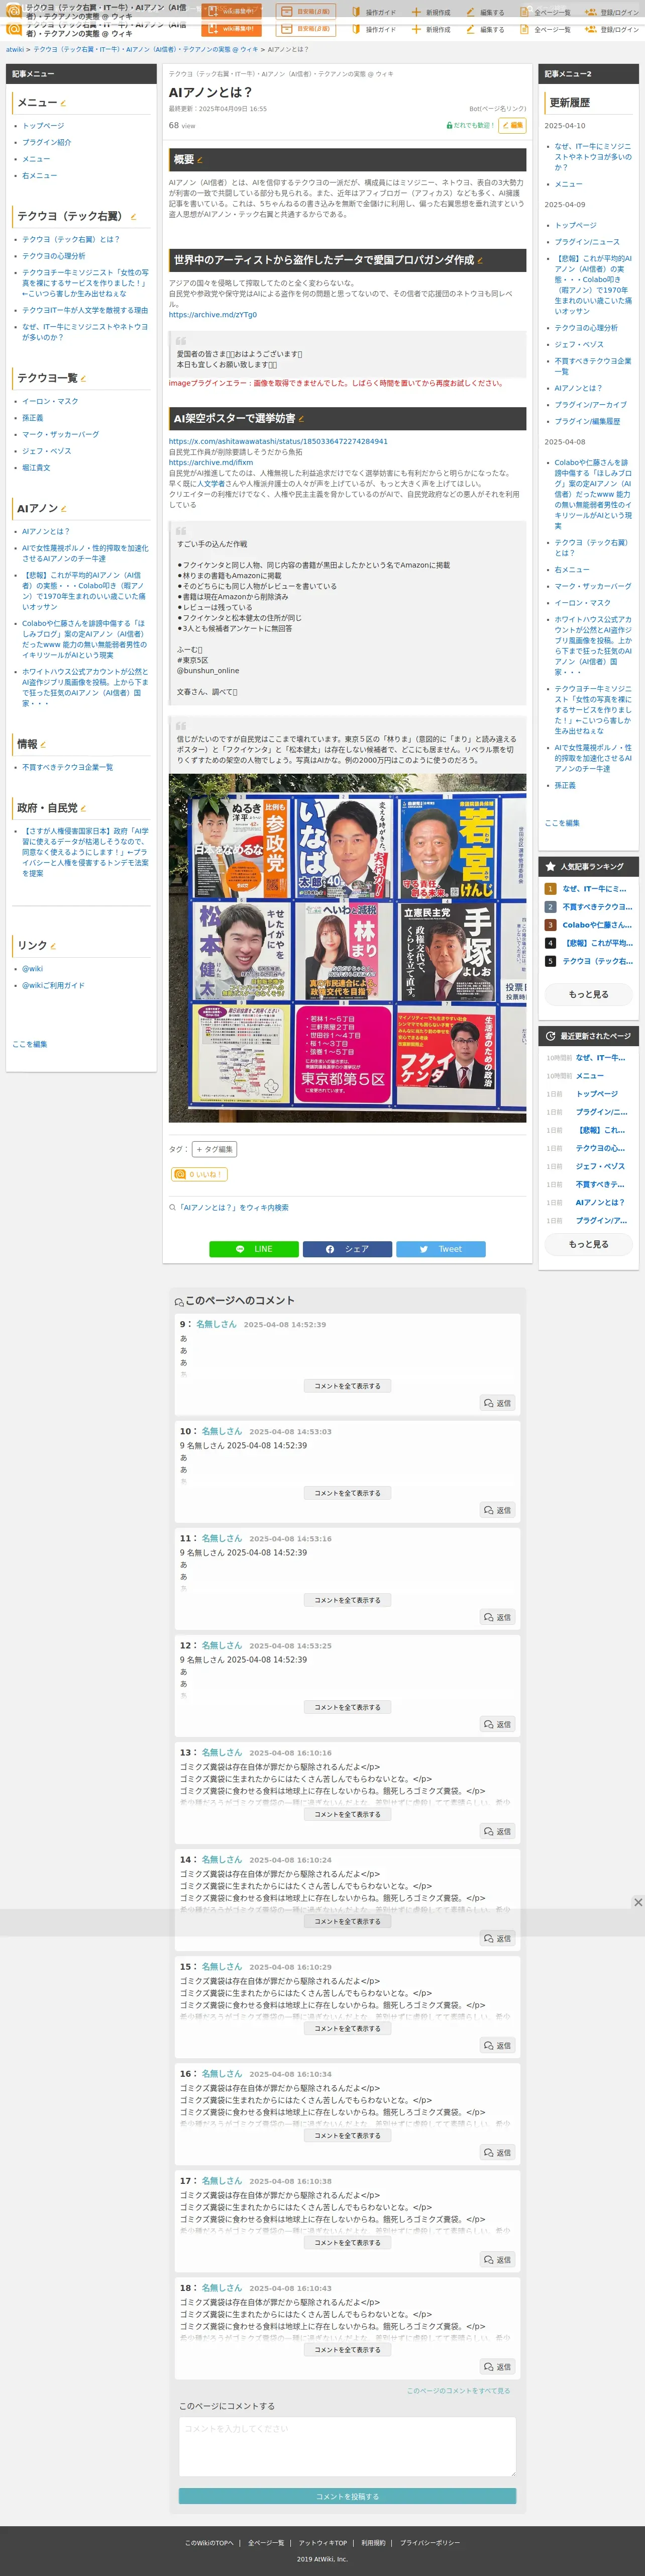Open イーロン・マスク in the left テクウヨ一覧 list
This screenshot has width=645, height=2576.
coord(50,401)
